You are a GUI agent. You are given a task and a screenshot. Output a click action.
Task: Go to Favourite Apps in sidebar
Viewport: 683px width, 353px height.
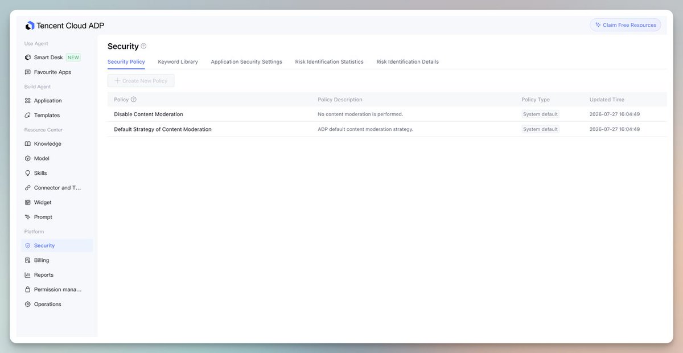57,72
